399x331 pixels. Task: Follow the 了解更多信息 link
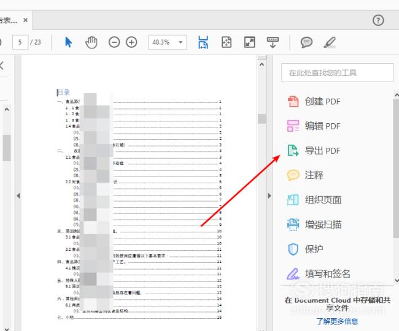[337, 321]
